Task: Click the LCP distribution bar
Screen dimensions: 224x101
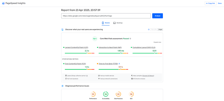Action: [x=79, y=53]
